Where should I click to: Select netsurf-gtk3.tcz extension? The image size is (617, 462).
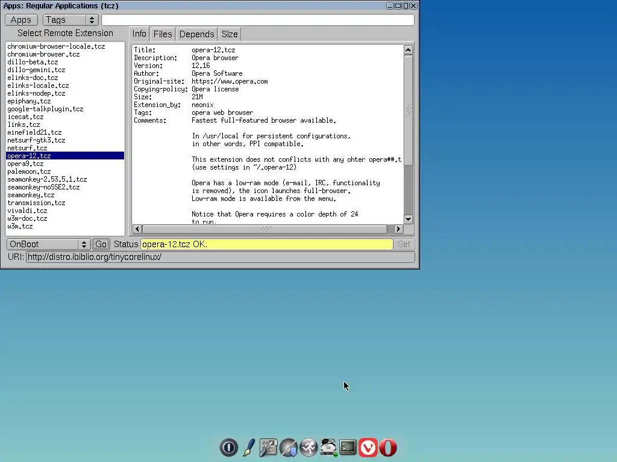click(x=65, y=140)
